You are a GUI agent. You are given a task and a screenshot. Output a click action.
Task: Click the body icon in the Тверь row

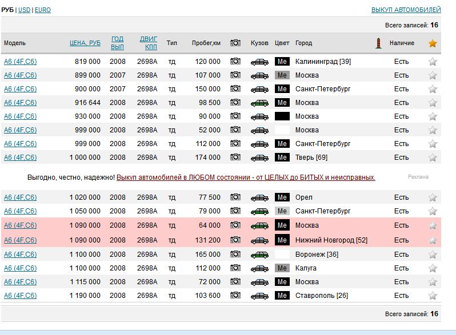(x=259, y=158)
